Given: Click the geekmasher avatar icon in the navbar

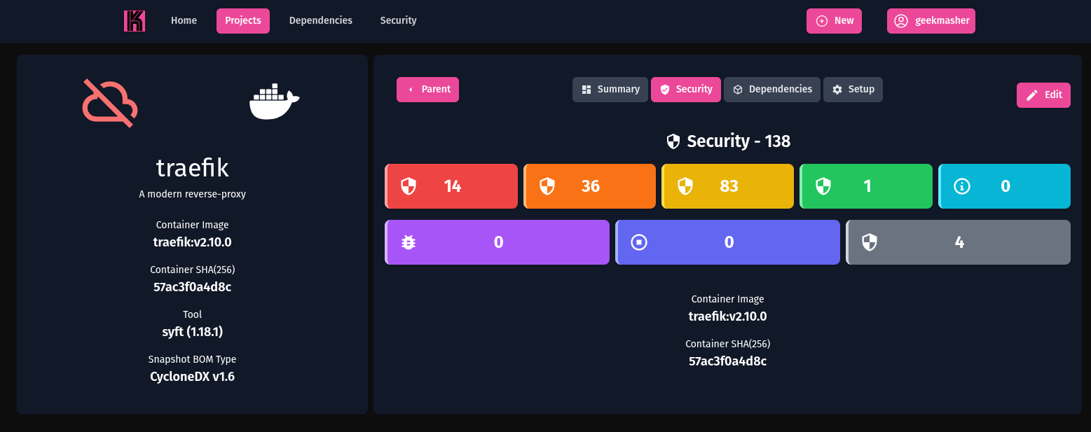Looking at the screenshot, I should pos(900,21).
